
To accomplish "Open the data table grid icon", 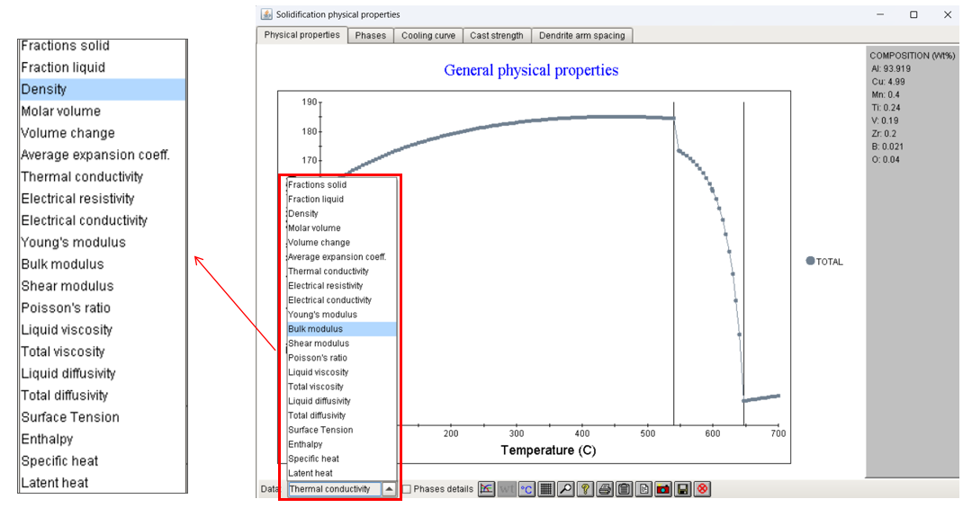I will coord(546,489).
